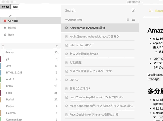Open the Memo folder
Viewport: 163px width, 121px height.
coord(30,52)
